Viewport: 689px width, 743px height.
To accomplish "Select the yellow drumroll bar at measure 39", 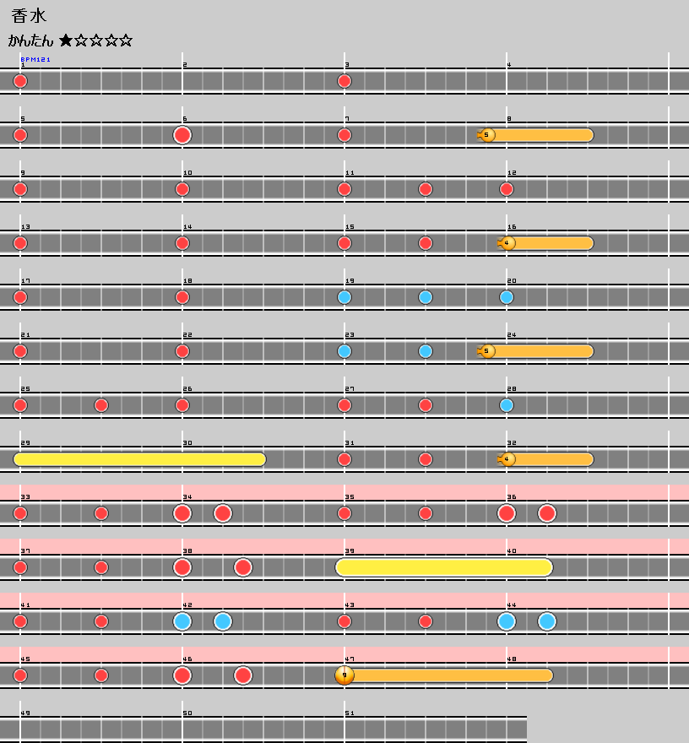I will [x=444, y=567].
